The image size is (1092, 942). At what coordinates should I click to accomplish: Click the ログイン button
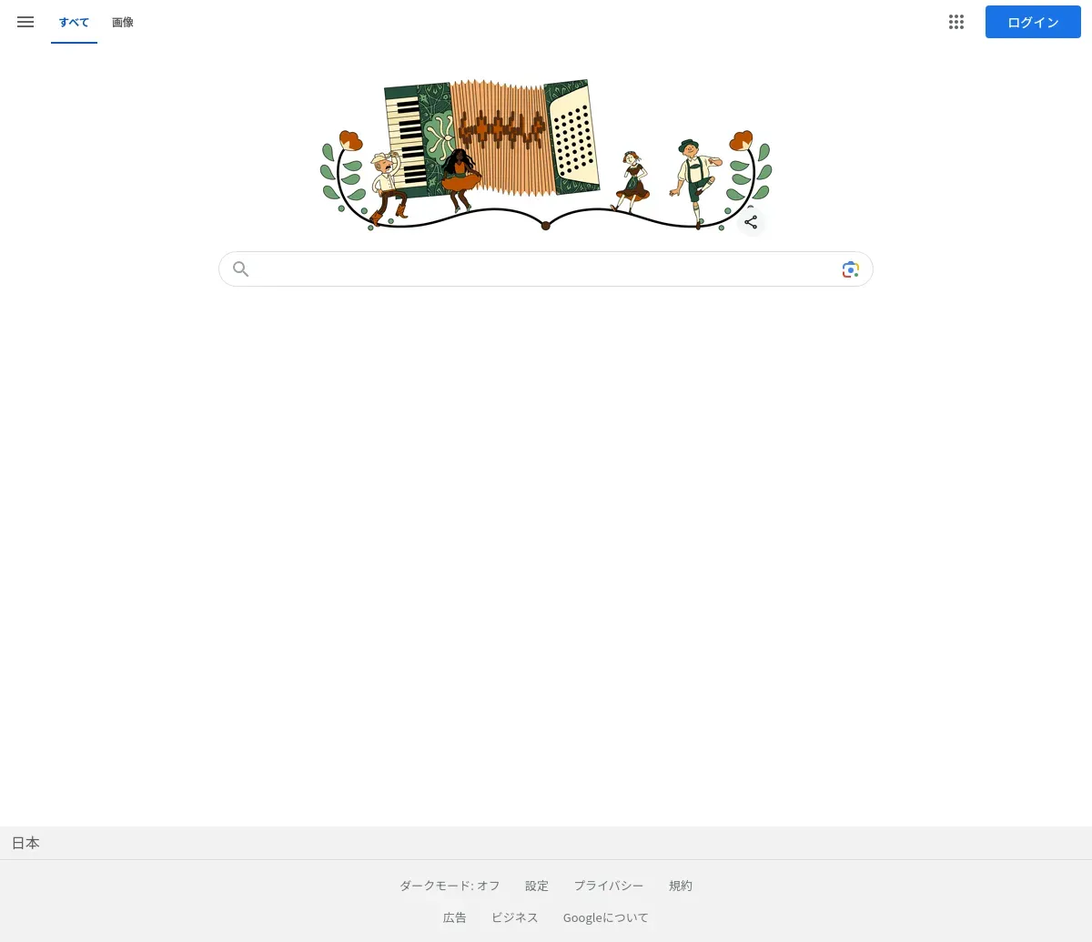pyautogui.click(x=1033, y=22)
